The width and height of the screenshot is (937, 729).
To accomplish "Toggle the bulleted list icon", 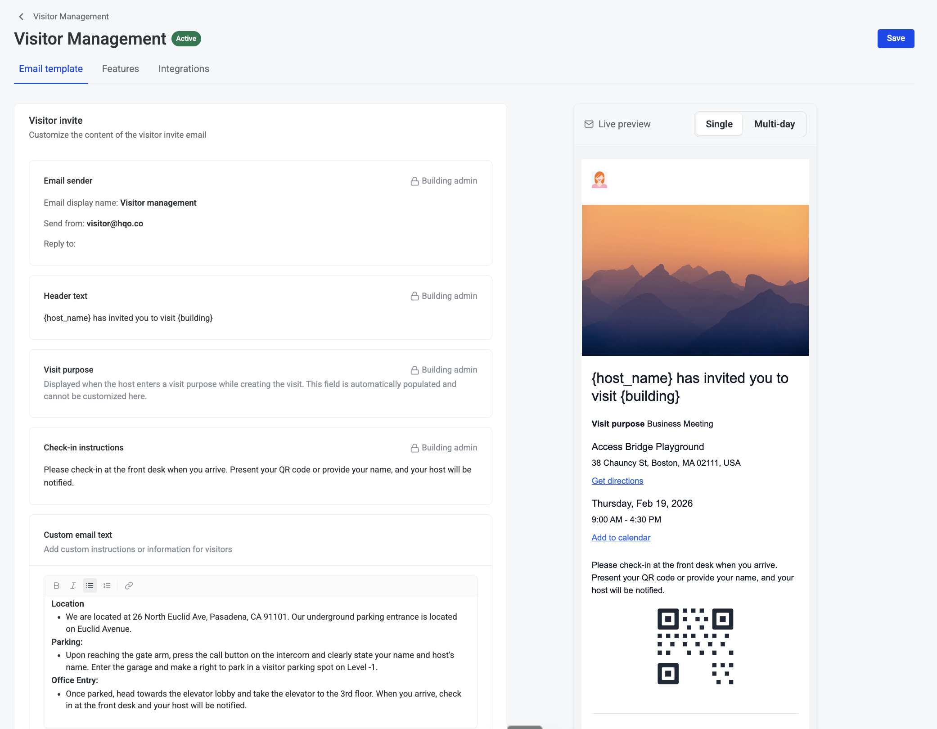I will click(90, 585).
